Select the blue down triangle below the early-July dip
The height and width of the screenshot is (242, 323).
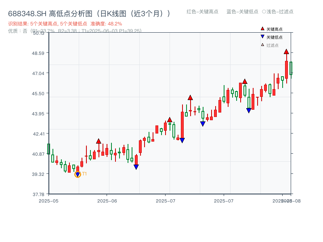(182, 140)
